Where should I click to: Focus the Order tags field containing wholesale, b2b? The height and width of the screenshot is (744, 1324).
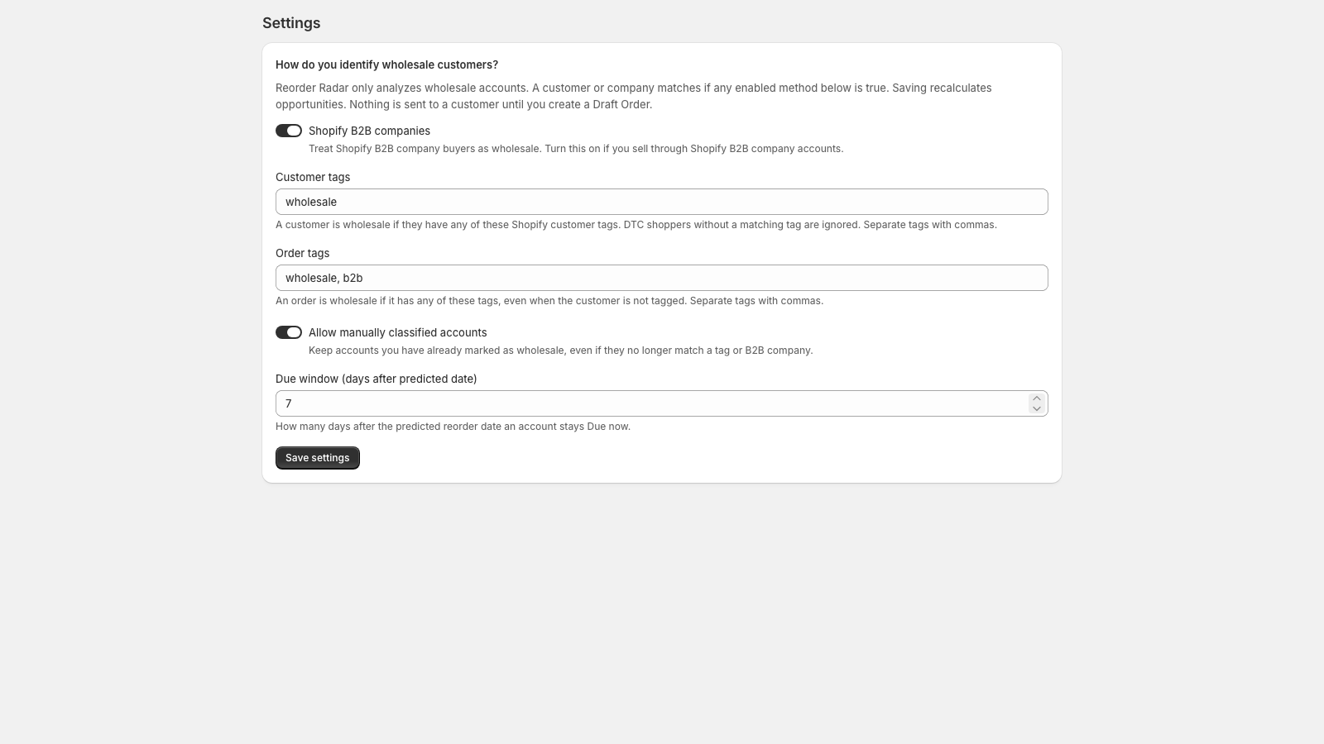(662, 278)
